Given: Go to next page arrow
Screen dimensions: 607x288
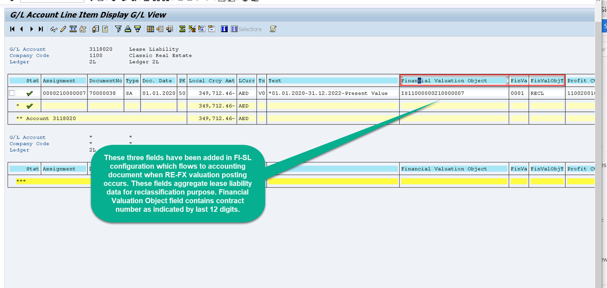Looking at the screenshot, I should tap(31, 29).
